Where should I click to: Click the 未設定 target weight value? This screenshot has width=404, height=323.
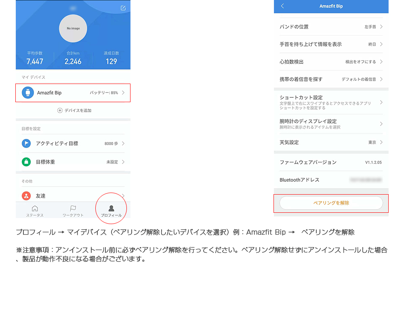tap(112, 162)
